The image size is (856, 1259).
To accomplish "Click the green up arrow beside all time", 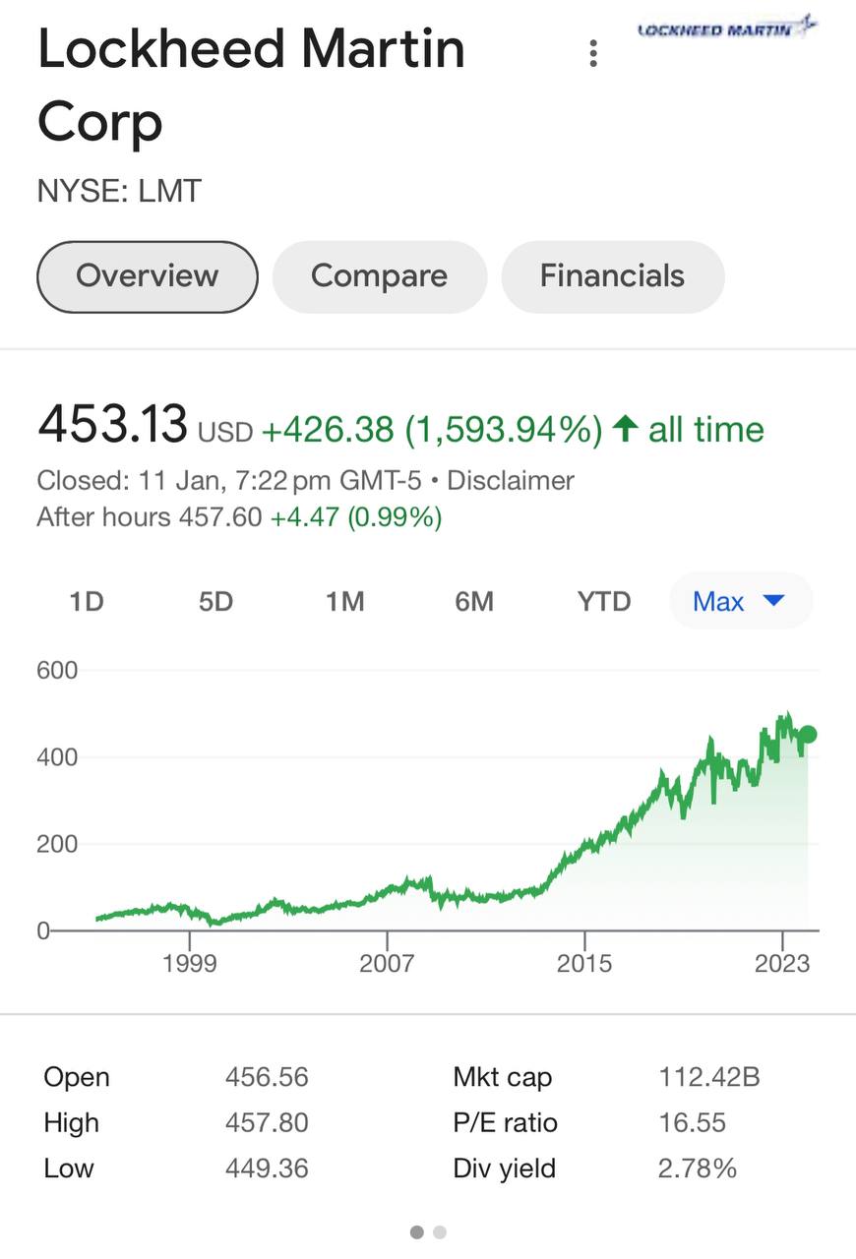I will click(x=625, y=428).
